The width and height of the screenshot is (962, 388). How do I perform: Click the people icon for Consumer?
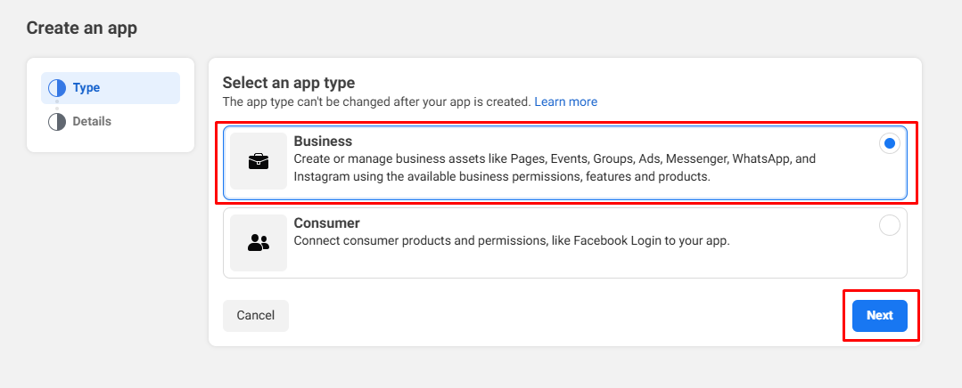pyautogui.click(x=259, y=242)
